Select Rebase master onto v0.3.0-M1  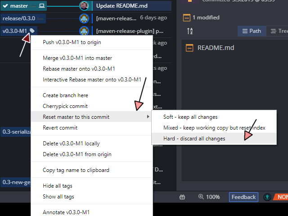[x=92, y=69]
